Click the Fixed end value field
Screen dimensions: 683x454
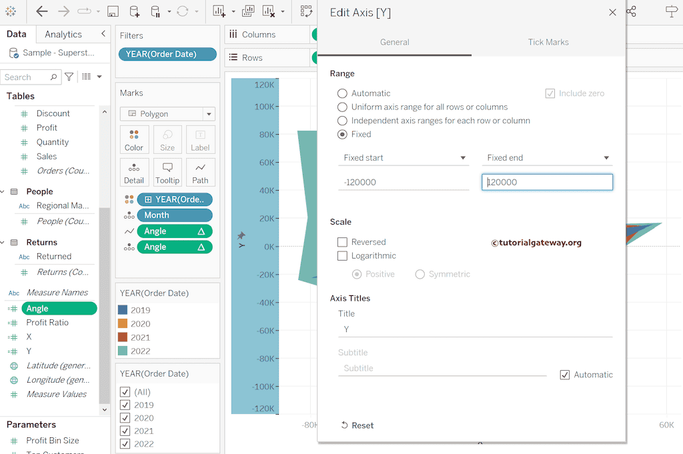click(x=547, y=182)
